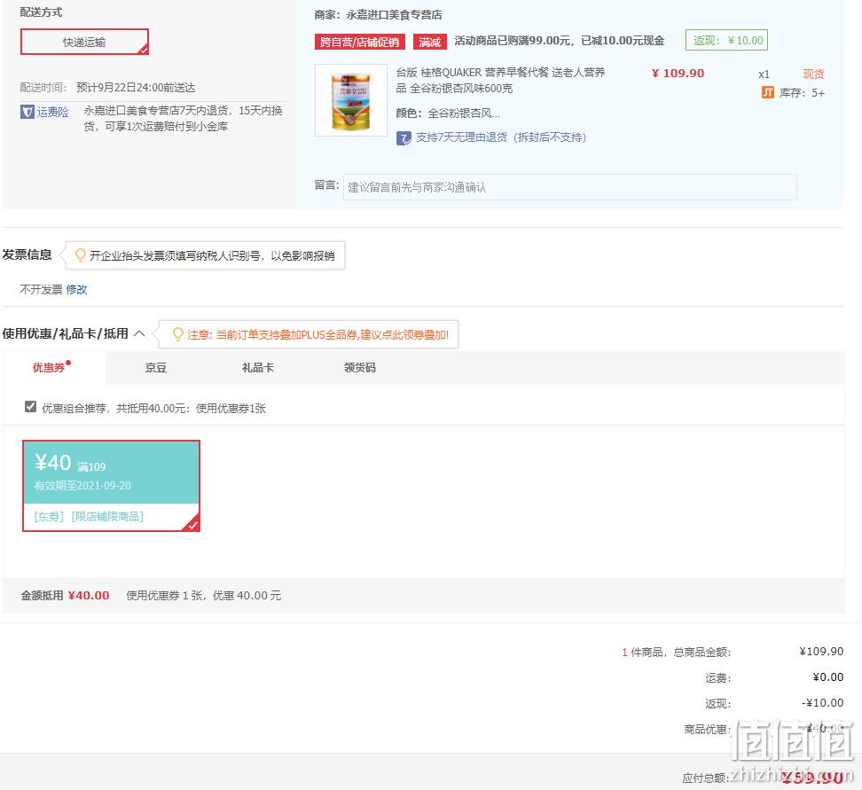
Task: Collapse the 使用优惠/礼品卡/抵用 section
Action: tap(139, 333)
